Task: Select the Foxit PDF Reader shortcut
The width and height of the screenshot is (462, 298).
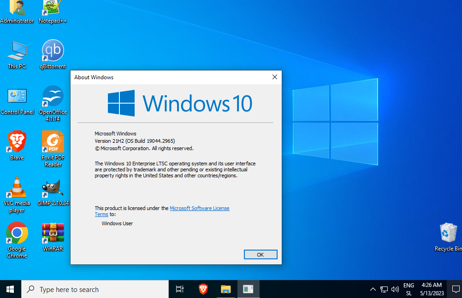Action: [53, 149]
